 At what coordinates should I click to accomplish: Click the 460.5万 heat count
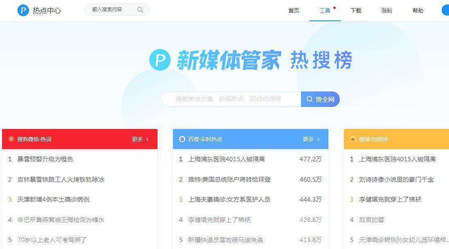click(x=310, y=179)
